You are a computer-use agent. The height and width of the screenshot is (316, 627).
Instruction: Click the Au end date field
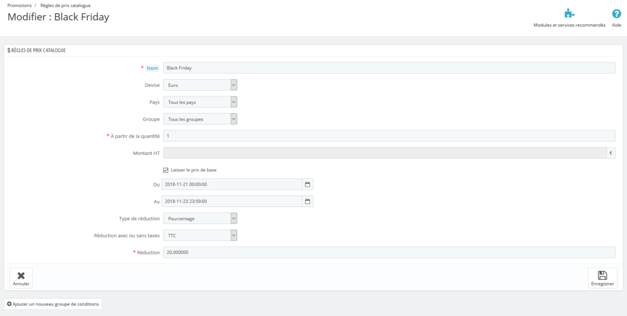click(232, 201)
